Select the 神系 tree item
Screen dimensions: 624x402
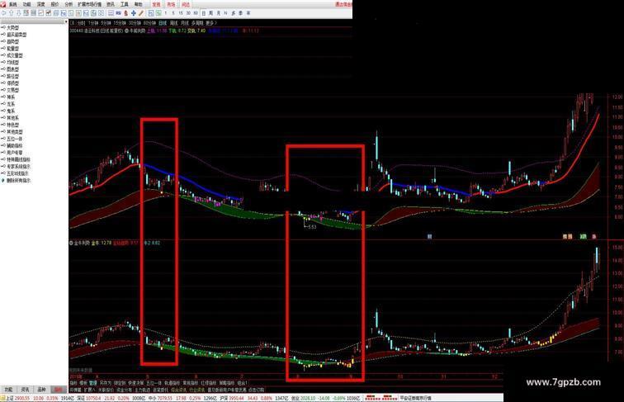coord(11,97)
